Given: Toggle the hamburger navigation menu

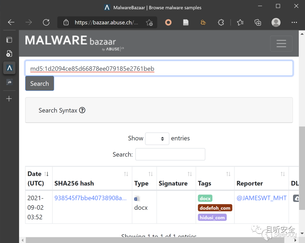Looking at the screenshot, I should pyautogui.click(x=281, y=44).
